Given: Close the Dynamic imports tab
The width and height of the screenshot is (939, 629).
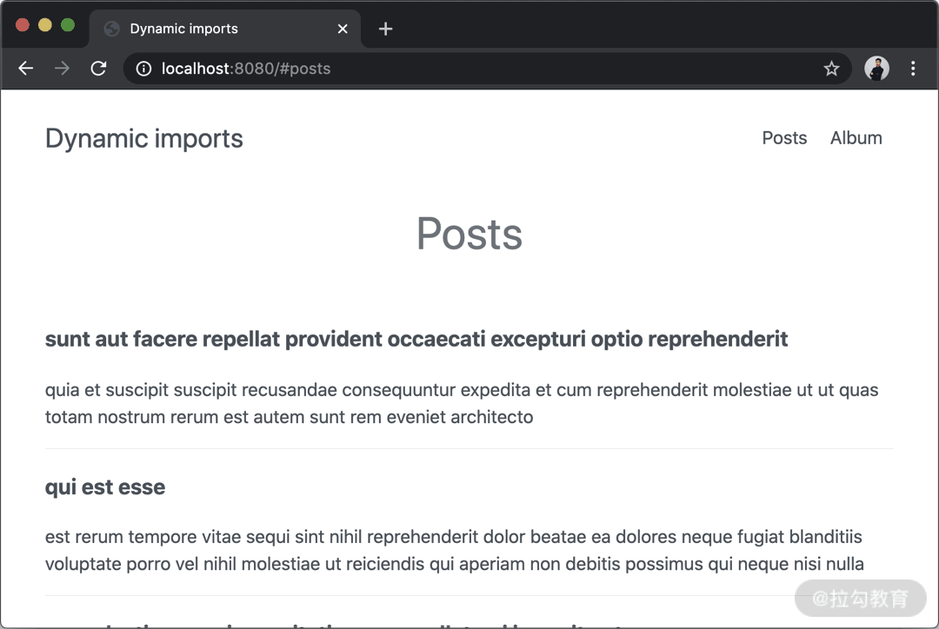Looking at the screenshot, I should tap(343, 29).
